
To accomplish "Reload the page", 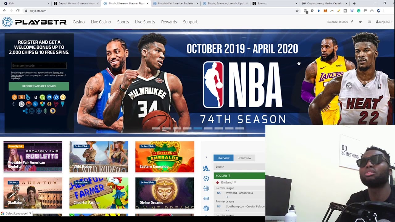I will [18, 11].
